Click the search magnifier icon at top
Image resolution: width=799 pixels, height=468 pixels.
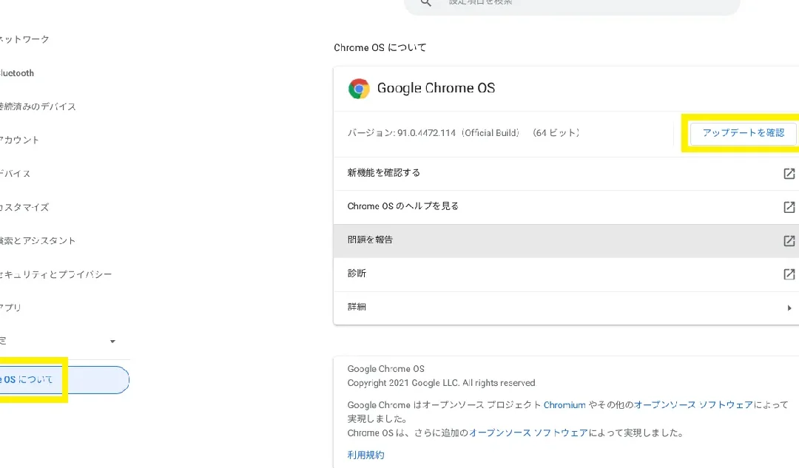426,2
